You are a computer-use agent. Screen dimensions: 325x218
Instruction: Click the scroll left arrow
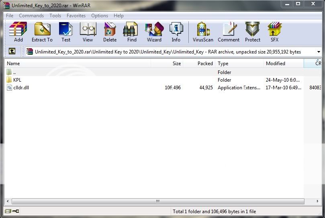click(x=8, y=201)
